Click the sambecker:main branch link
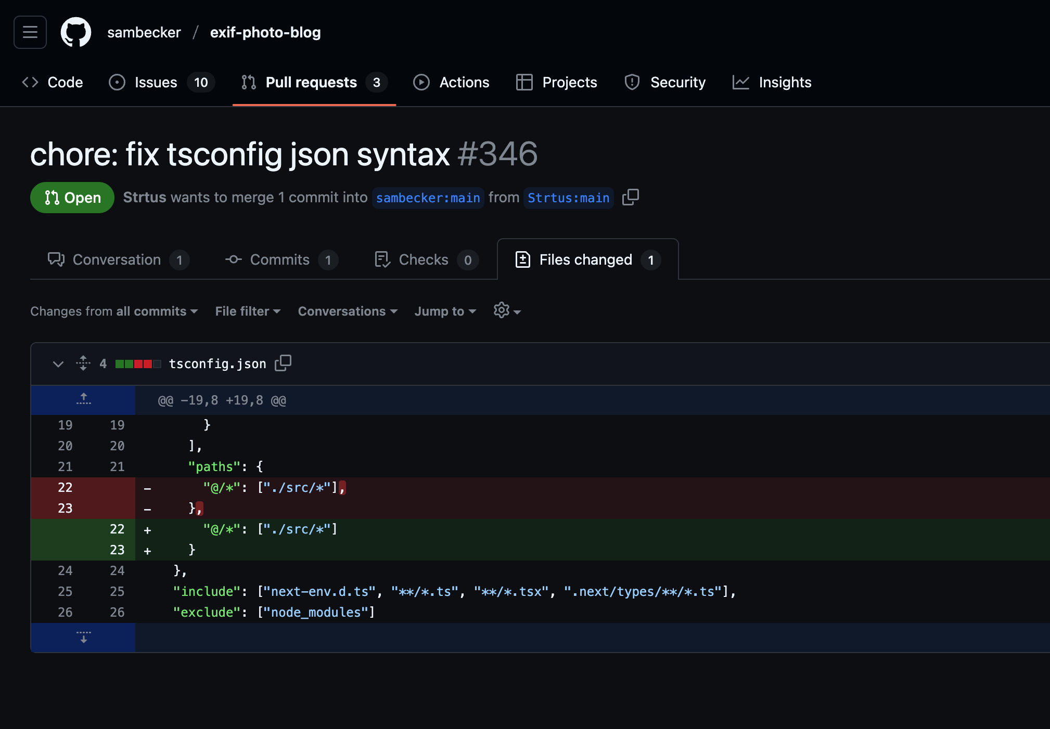The height and width of the screenshot is (729, 1050). 428,198
